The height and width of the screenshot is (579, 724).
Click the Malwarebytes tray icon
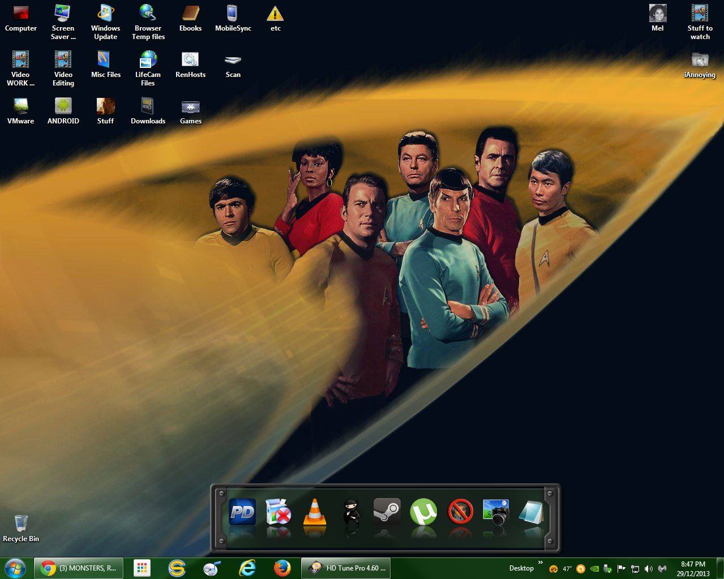tap(662, 569)
